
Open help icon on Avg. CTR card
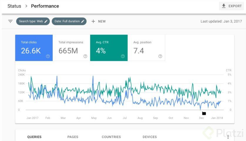point(123,56)
